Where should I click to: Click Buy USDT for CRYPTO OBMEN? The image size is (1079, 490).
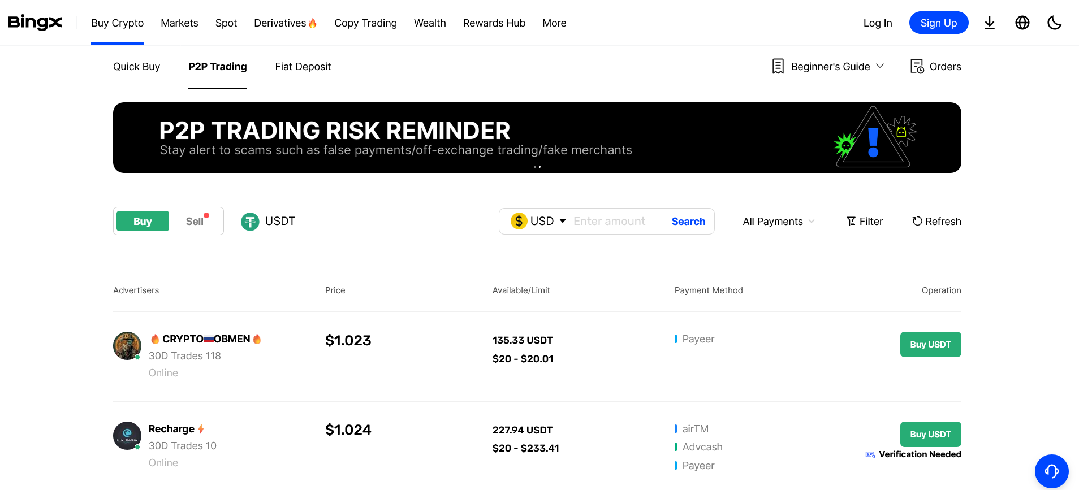click(931, 344)
